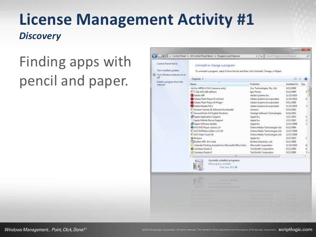Open the more view options dropdown arrow
This screenshot has width=316, height=237.
pyautogui.click(x=300, y=79)
